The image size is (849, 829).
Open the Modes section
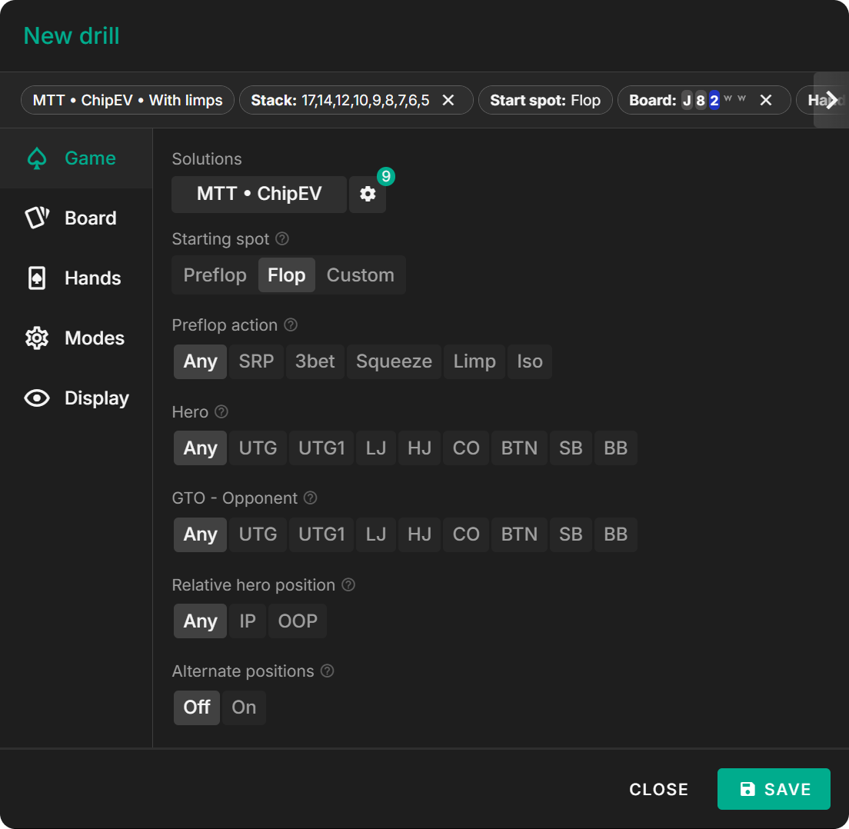tap(76, 338)
